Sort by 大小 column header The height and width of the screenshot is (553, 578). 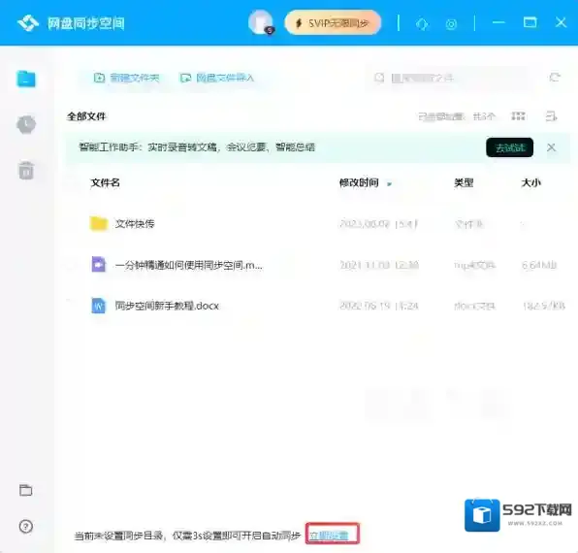tap(530, 182)
